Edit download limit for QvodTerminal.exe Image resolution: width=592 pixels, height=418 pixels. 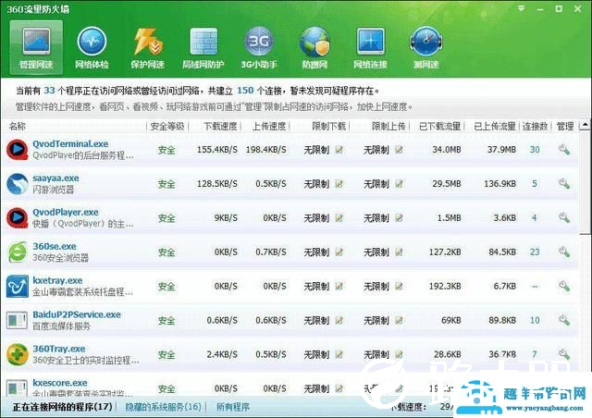coord(339,150)
